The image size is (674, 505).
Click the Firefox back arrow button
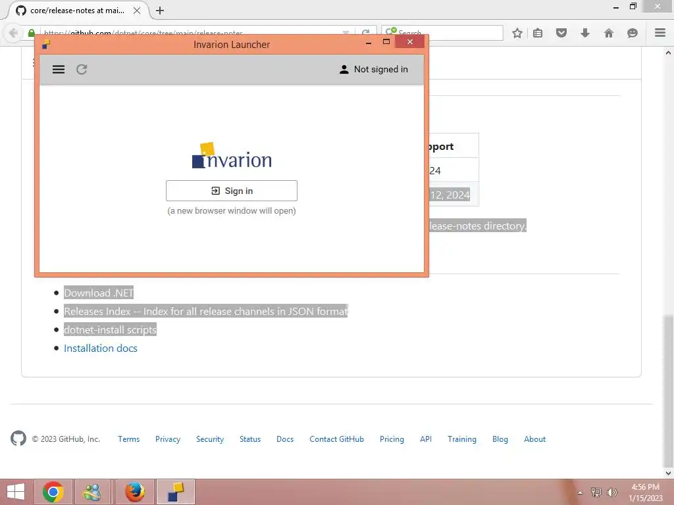[x=13, y=33]
